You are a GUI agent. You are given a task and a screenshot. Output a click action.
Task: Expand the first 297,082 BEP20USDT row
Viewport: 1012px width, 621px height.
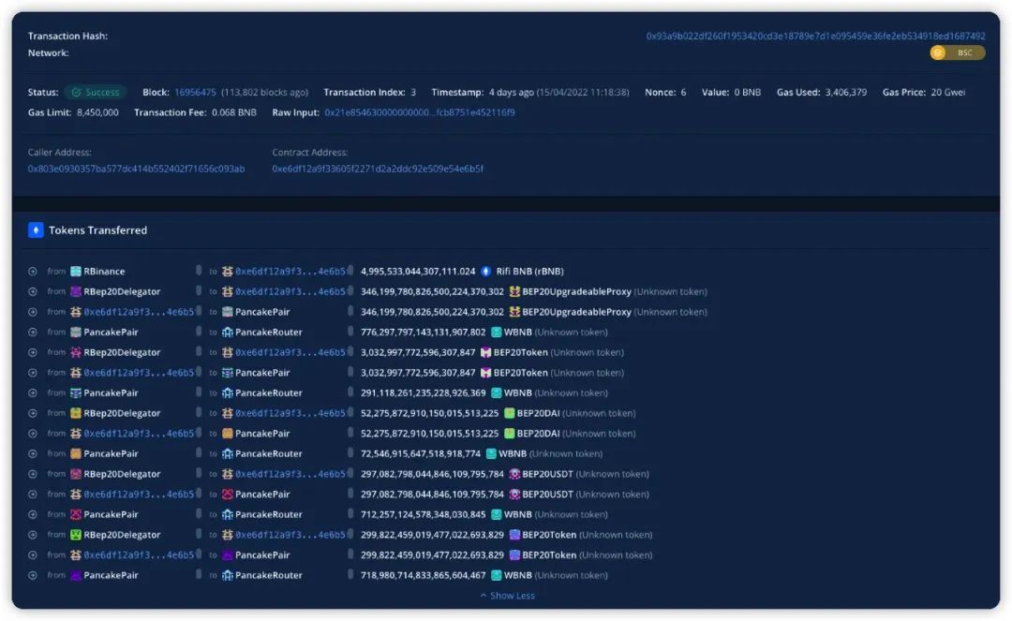(32, 474)
